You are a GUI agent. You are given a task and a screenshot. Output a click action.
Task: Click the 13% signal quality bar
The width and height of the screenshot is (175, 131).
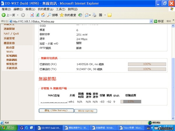131,102
